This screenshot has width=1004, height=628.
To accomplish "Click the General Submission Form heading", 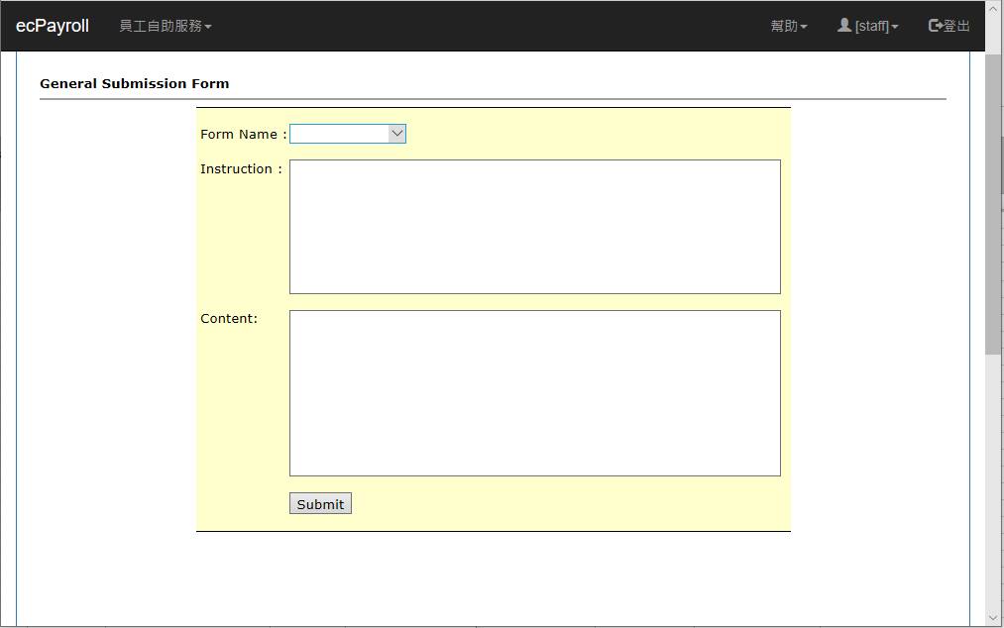I will (x=135, y=84).
